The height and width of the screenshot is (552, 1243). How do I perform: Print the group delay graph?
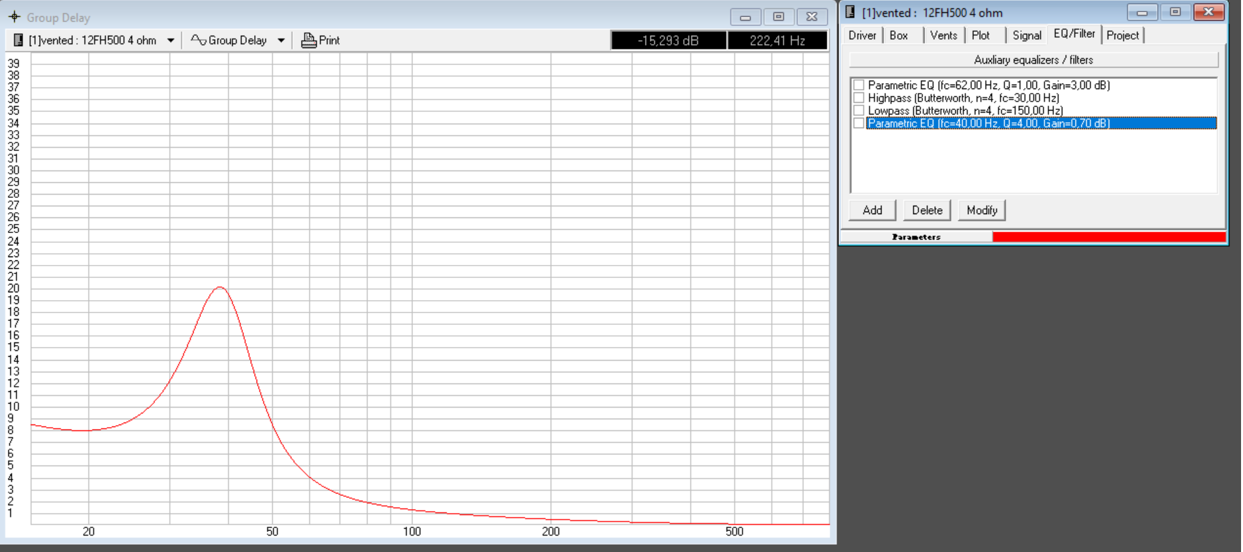coord(321,40)
